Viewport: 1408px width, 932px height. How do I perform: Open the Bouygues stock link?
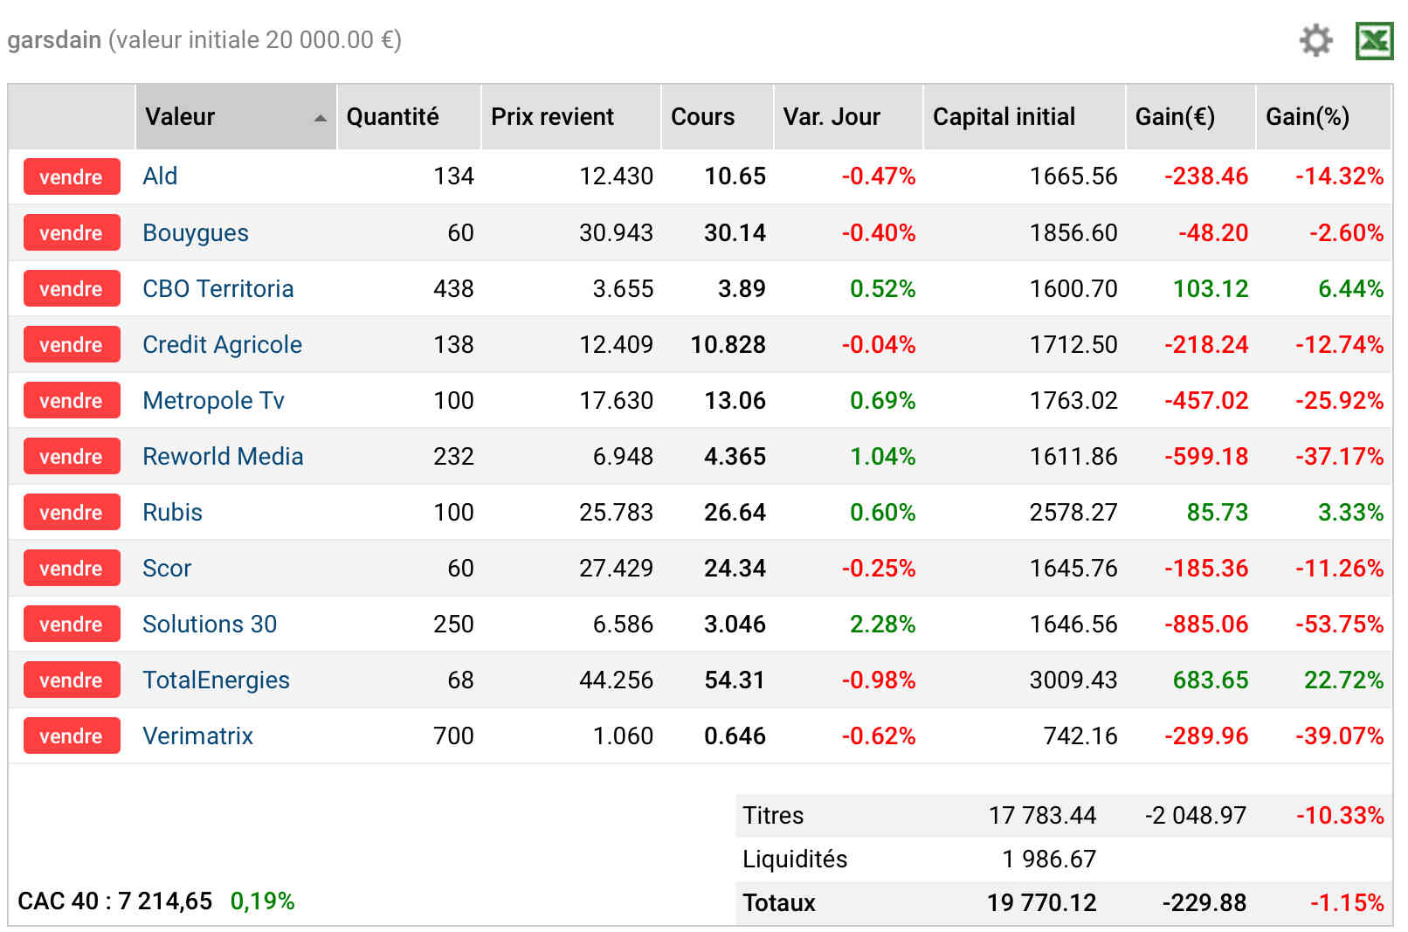[x=196, y=232]
